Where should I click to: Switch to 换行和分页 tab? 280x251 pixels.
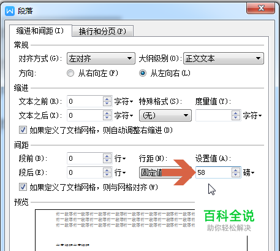[x=102, y=31]
